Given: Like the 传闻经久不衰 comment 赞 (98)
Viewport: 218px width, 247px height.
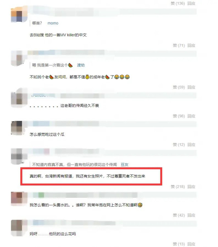Looking at the screenshot, I should (x=179, y=116).
